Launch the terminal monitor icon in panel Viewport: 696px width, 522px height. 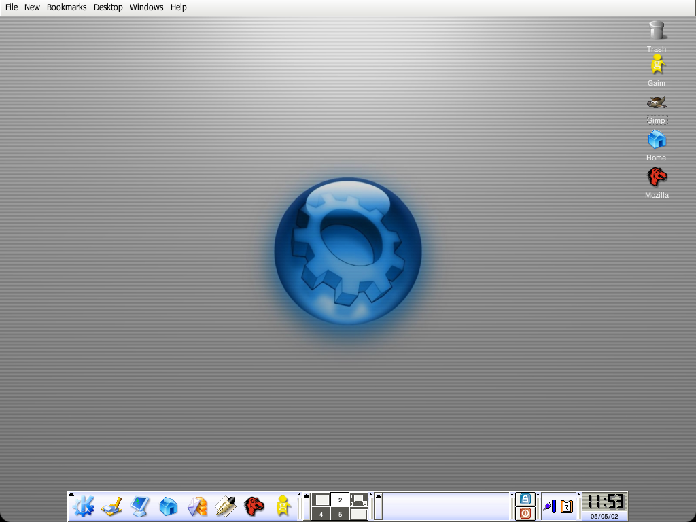pyautogui.click(x=140, y=506)
